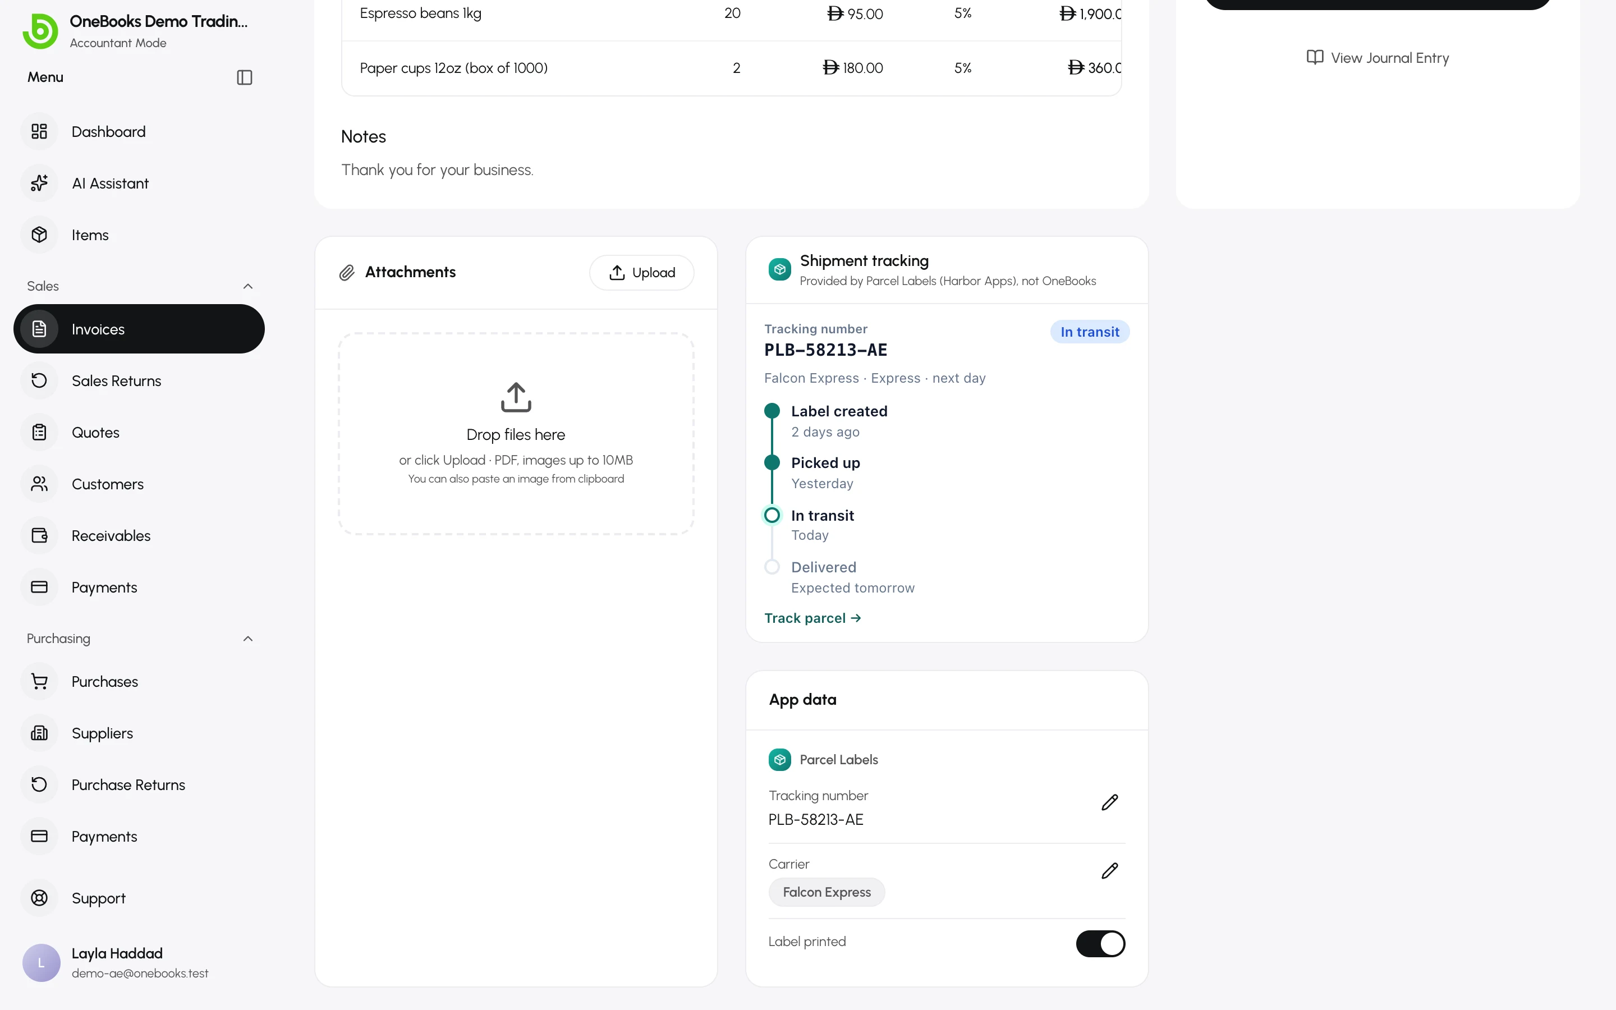Open the Dashboard icon in sidebar
Screen dimensions: 1616x1010
point(39,132)
